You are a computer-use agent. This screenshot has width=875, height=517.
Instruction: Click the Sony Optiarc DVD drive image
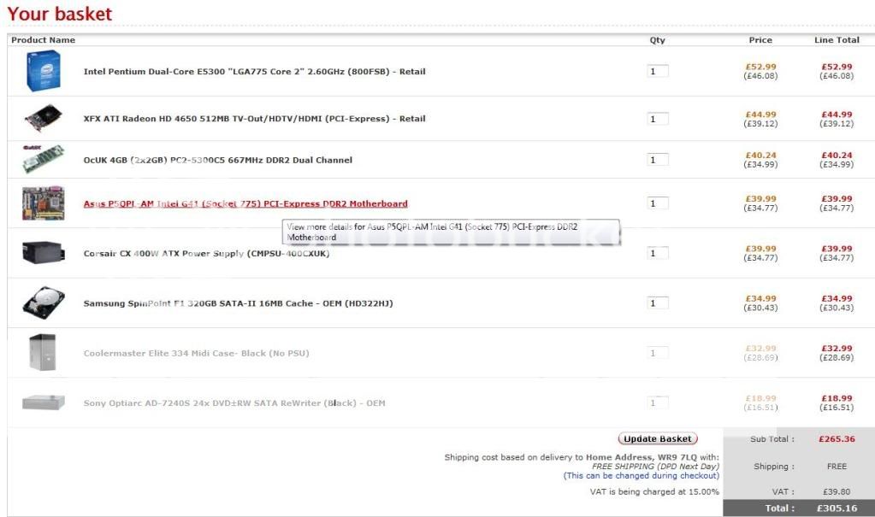(x=43, y=402)
